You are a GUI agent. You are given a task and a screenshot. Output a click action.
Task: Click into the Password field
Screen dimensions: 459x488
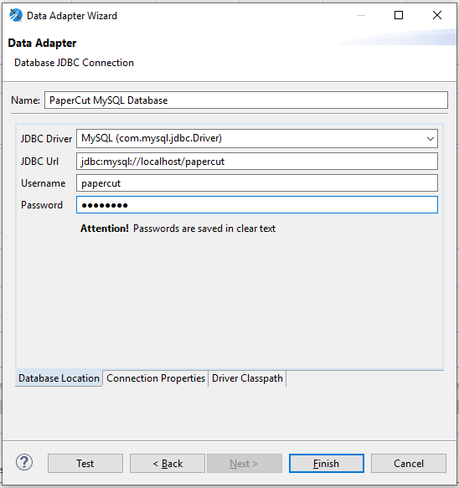[x=257, y=205]
